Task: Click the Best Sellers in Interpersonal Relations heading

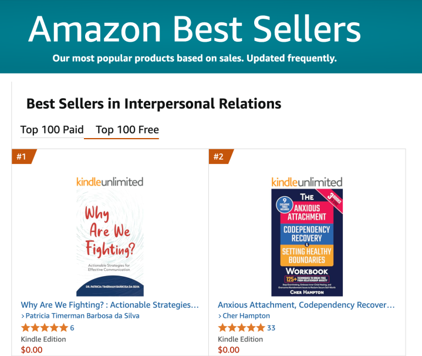Action: click(x=154, y=104)
